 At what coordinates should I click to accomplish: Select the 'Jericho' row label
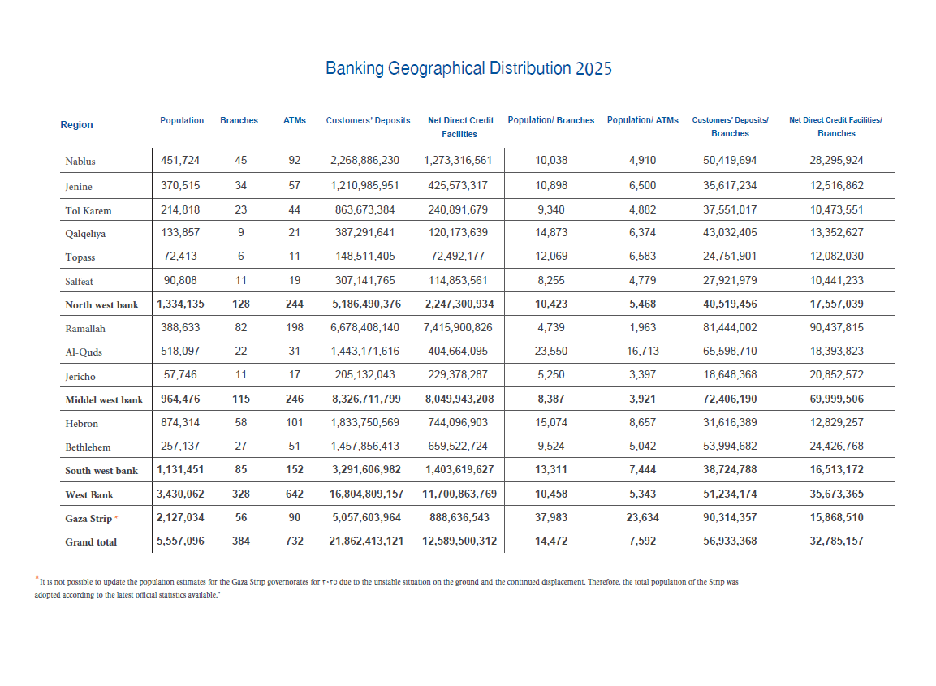(x=80, y=376)
